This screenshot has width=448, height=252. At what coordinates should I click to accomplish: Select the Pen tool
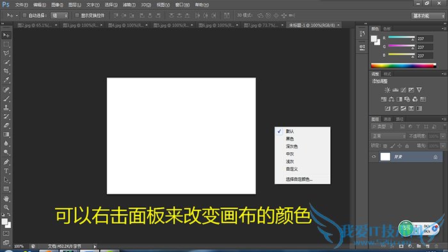coord(6,162)
